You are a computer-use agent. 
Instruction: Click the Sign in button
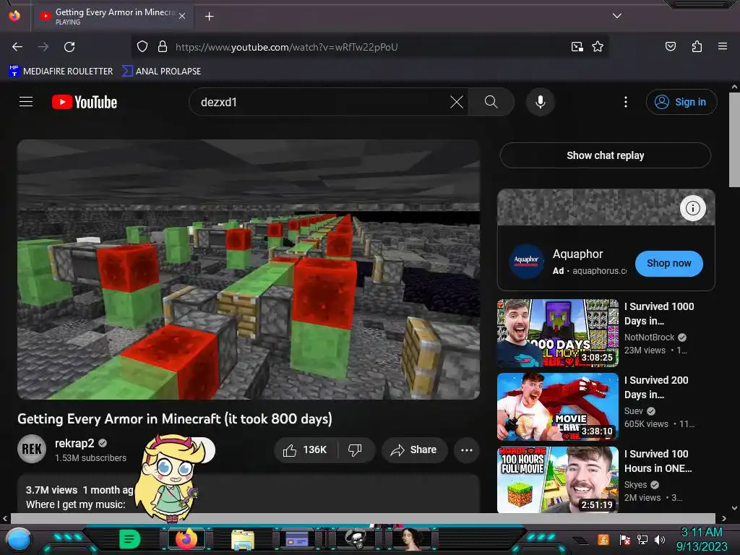(x=681, y=102)
